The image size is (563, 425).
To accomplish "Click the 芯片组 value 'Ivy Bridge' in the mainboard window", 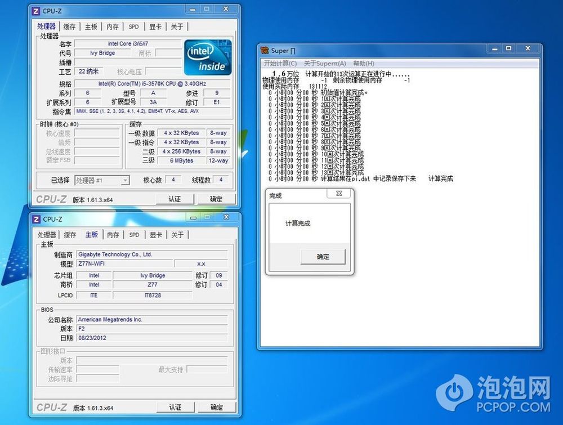I will coord(153,275).
